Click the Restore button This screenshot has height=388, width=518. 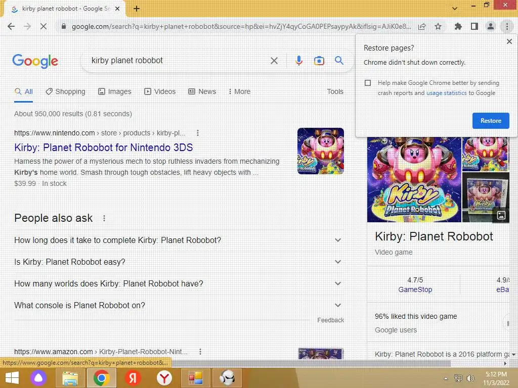click(491, 121)
